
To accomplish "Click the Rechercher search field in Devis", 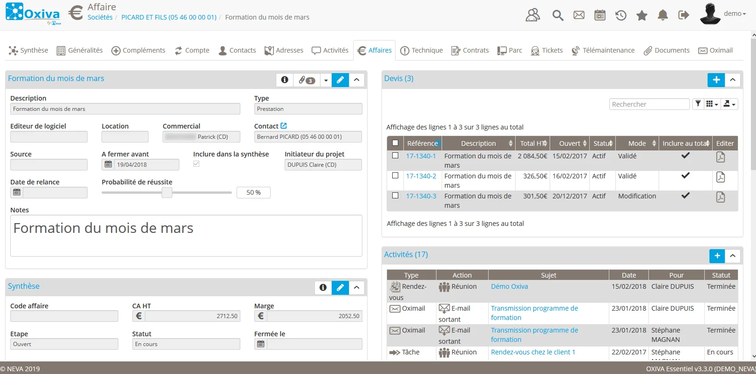I will coord(649,104).
